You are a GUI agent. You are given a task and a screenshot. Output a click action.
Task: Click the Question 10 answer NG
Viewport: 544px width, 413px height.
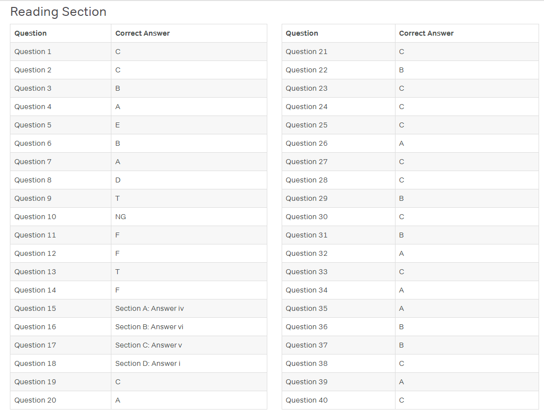[120, 217]
